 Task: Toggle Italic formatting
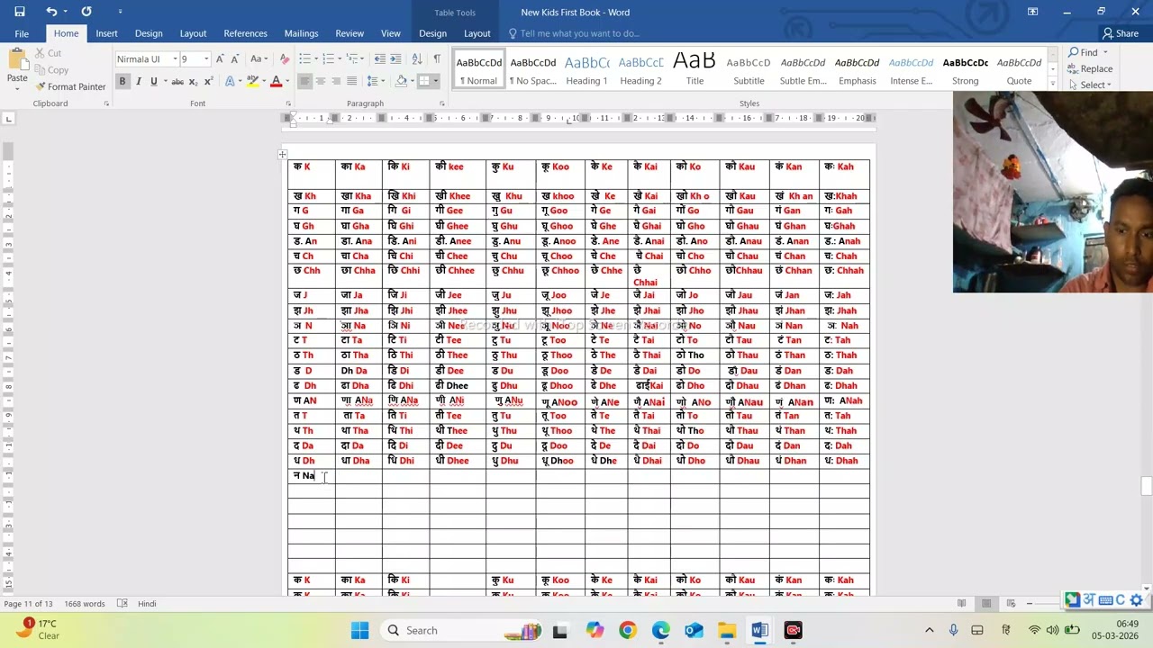138,81
